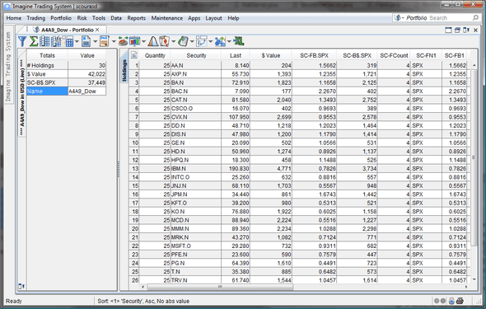Open the Maintenance menu

166,18
